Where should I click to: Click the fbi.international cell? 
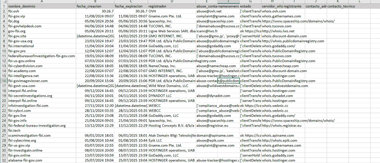41,46
